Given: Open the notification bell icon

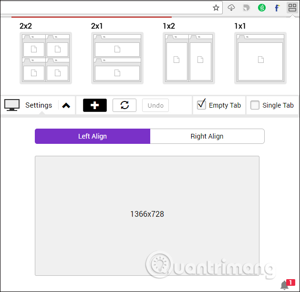Looking at the screenshot, I should tap(285, 285).
